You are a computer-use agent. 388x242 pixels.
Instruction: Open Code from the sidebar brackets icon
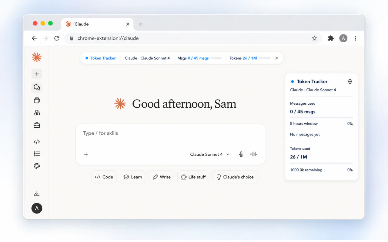(x=37, y=142)
